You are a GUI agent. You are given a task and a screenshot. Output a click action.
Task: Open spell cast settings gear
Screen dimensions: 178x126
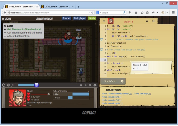[x=122, y=81]
